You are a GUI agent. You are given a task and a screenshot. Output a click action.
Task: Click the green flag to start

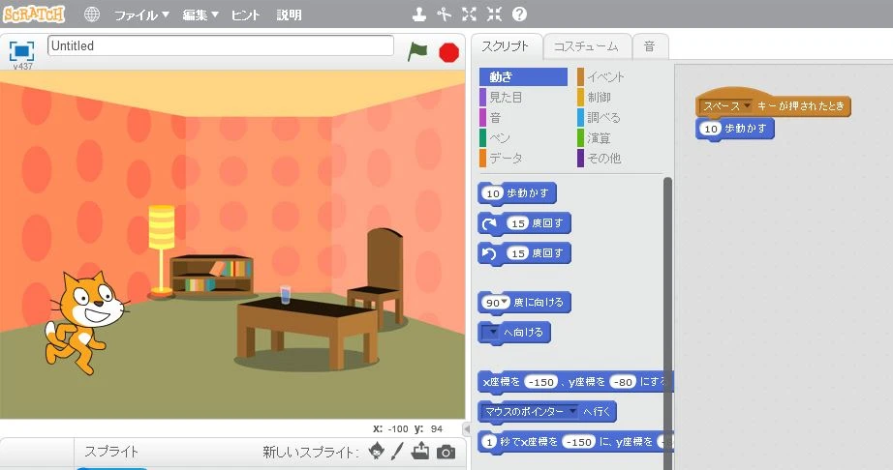[x=417, y=51]
